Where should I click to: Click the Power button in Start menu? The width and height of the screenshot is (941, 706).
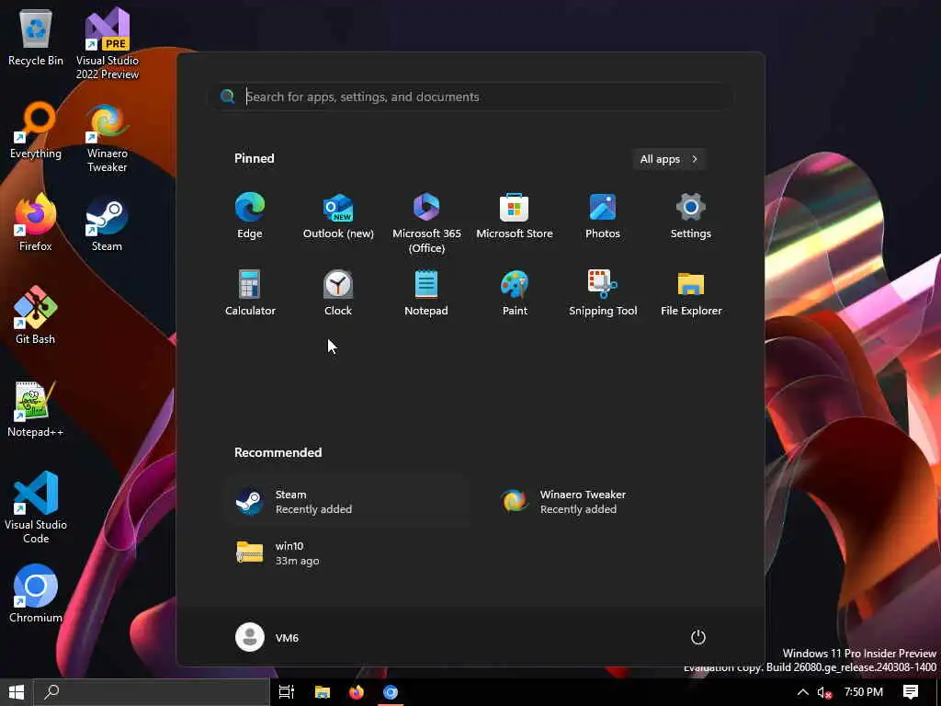coord(698,637)
